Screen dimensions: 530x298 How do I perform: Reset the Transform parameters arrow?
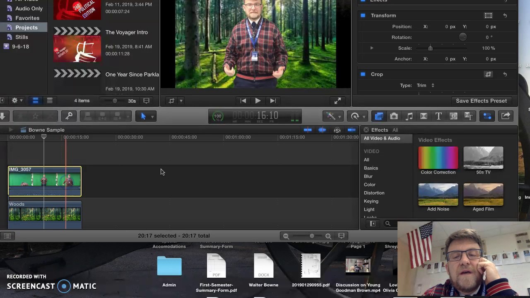(505, 15)
